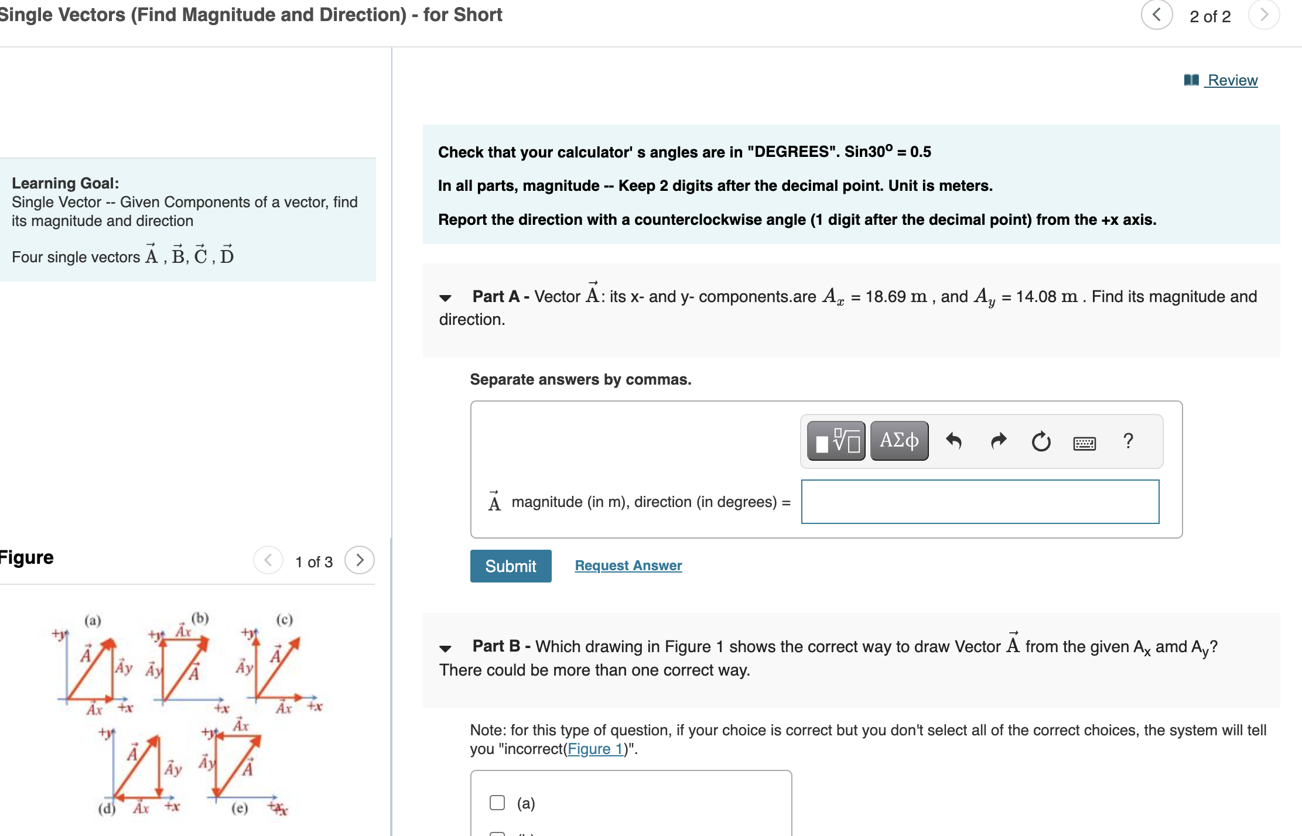1302x836 pixels.
Task: Check answer option (a) in Part B
Action: point(496,802)
